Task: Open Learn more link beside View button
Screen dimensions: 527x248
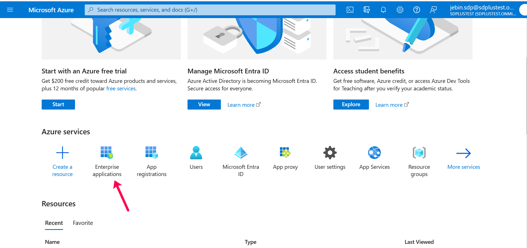Action: tap(244, 105)
